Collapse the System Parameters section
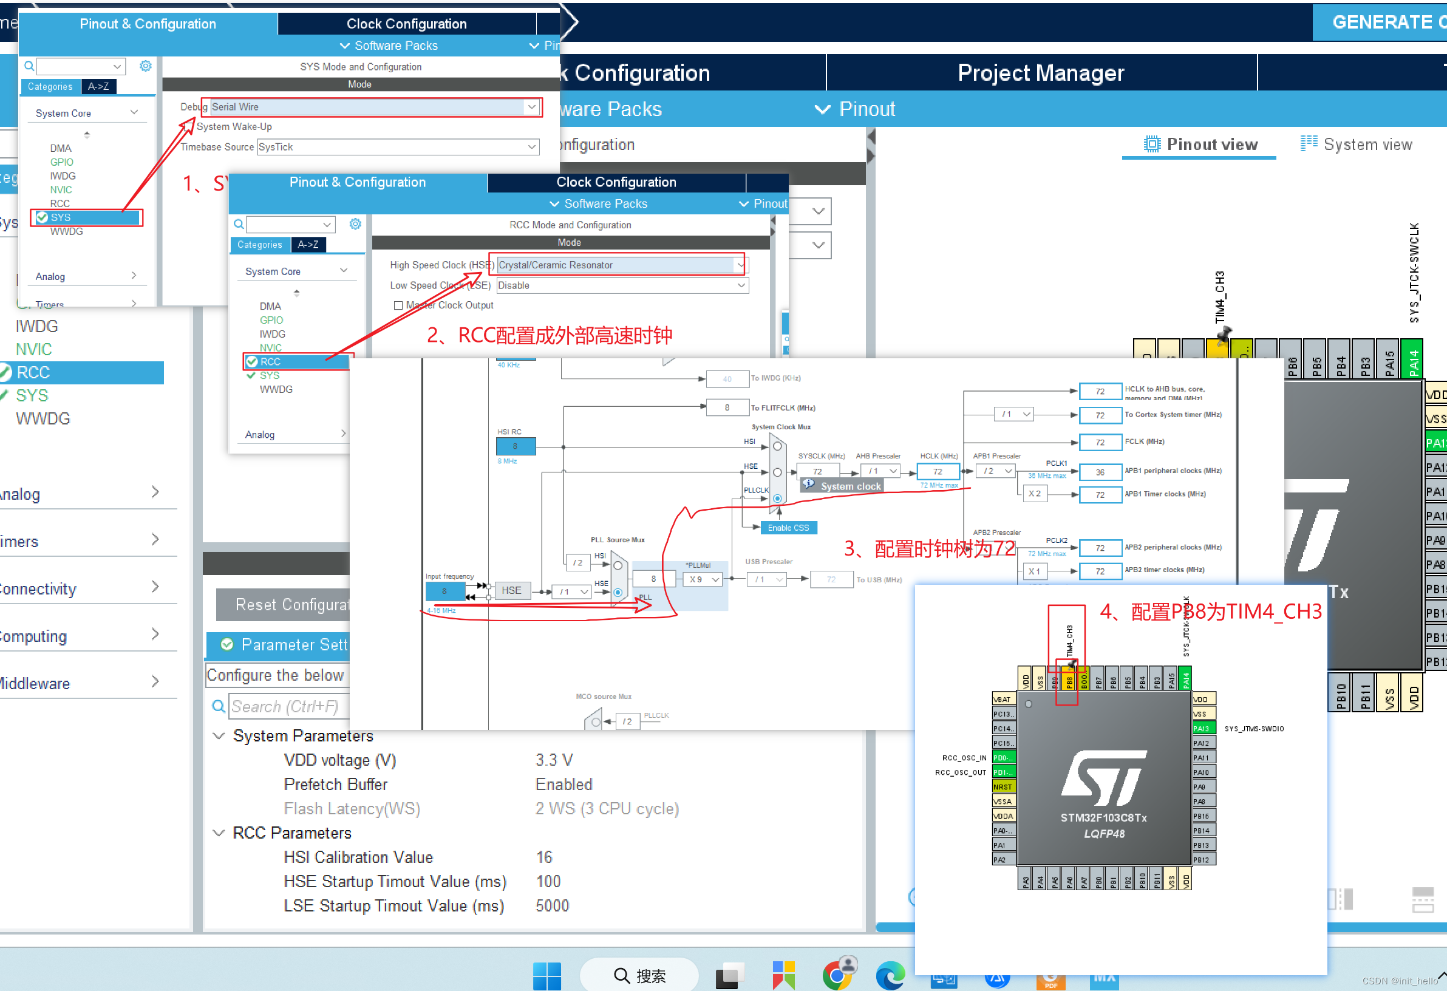Screen dimensions: 1447x991 pos(219,737)
